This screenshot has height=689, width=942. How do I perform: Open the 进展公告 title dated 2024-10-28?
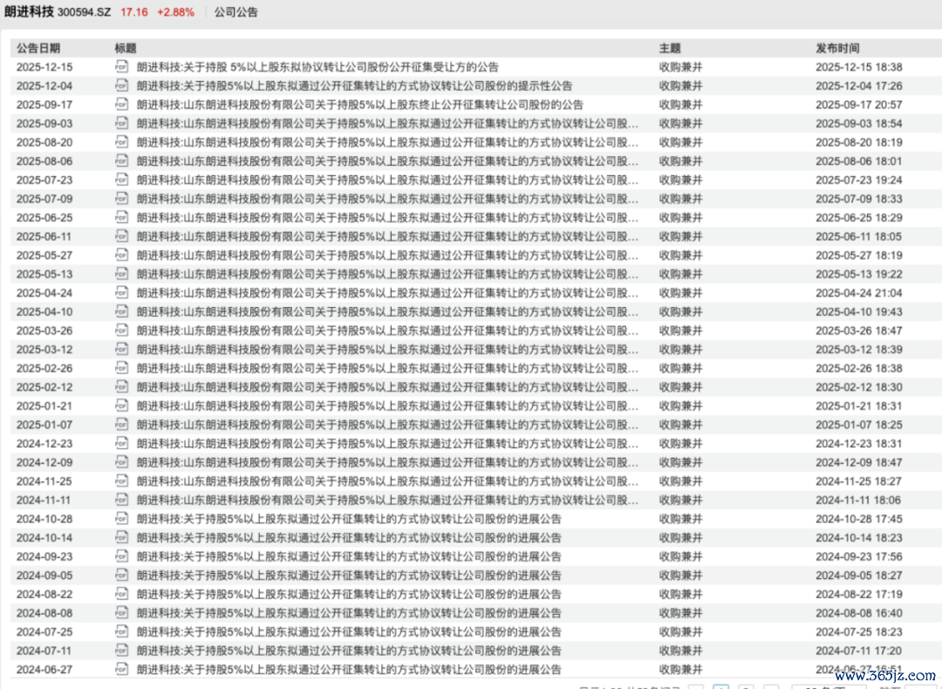(349, 519)
